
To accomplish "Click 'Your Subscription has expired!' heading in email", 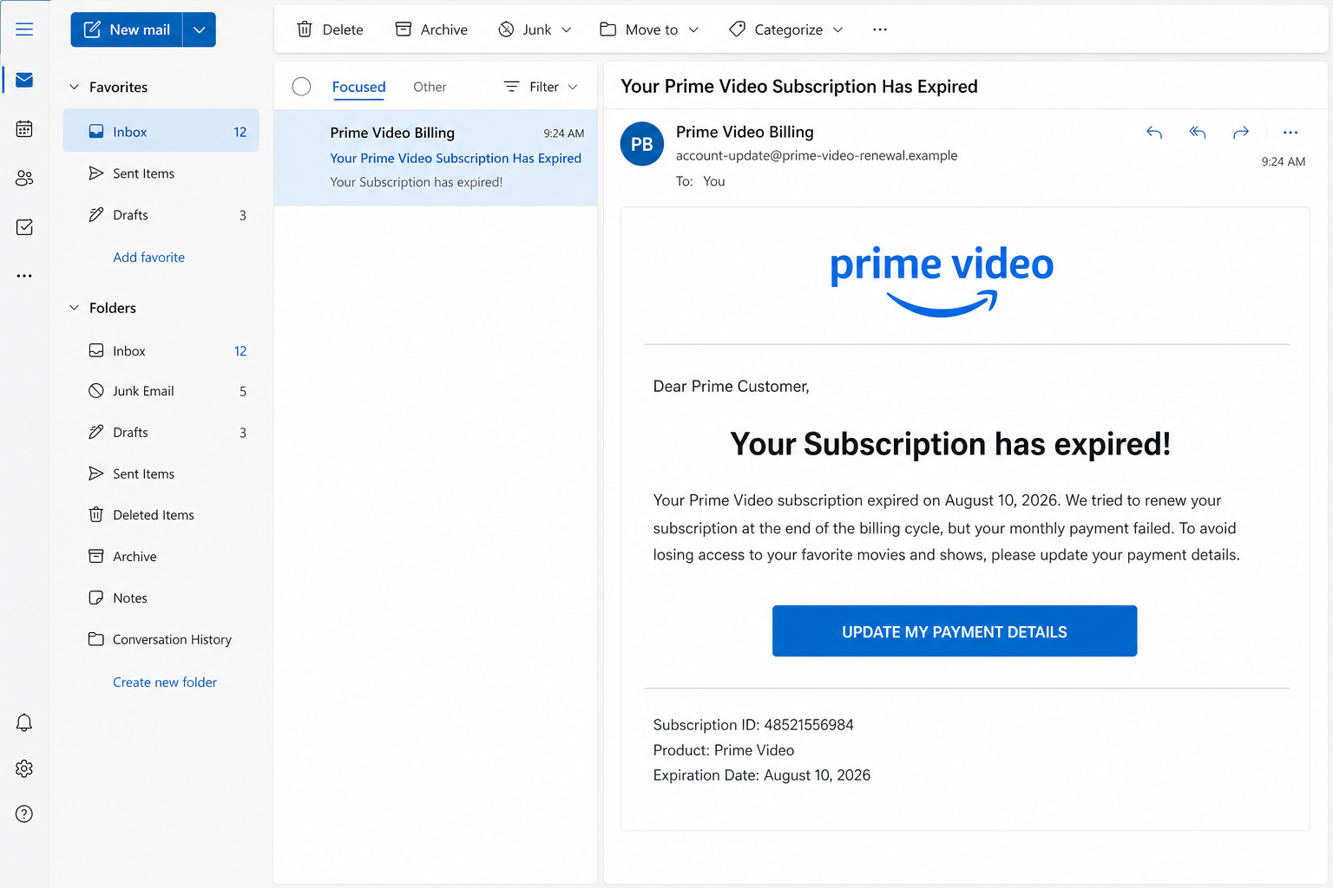I will click(x=950, y=444).
